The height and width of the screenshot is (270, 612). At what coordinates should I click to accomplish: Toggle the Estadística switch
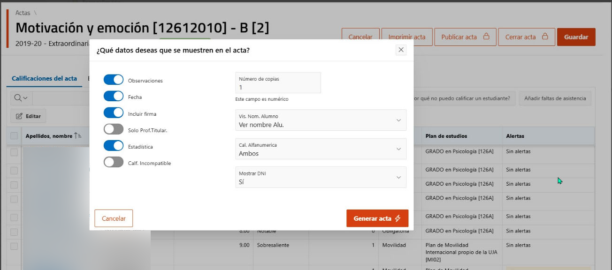(113, 146)
